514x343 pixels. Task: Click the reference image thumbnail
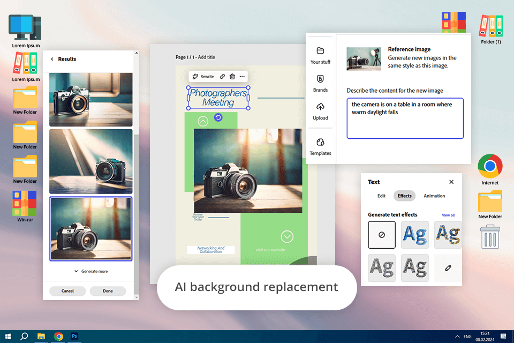pyautogui.click(x=364, y=59)
